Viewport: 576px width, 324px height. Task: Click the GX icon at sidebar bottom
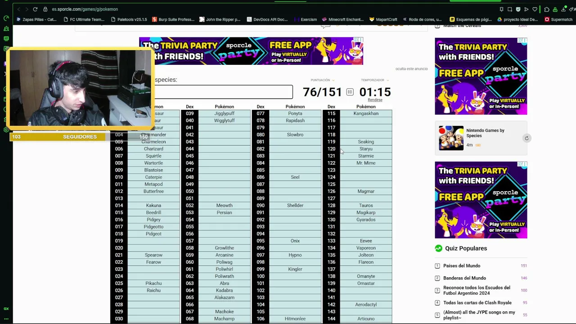pyautogui.click(x=6, y=309)
